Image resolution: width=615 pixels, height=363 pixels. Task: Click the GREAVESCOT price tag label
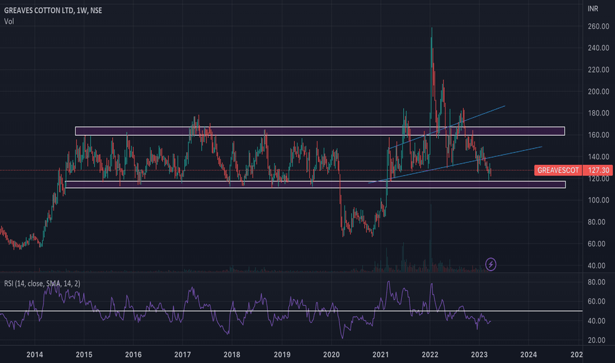[x=558, y=170]
